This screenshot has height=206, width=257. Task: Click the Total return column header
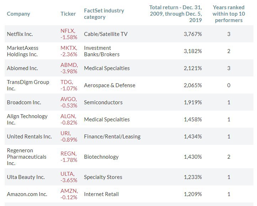click(176, 14)
